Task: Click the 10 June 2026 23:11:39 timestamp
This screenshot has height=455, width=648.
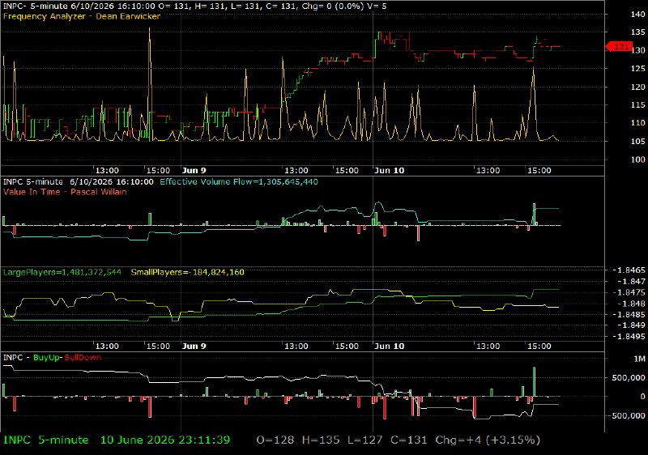Action: (x=165, y=440)
